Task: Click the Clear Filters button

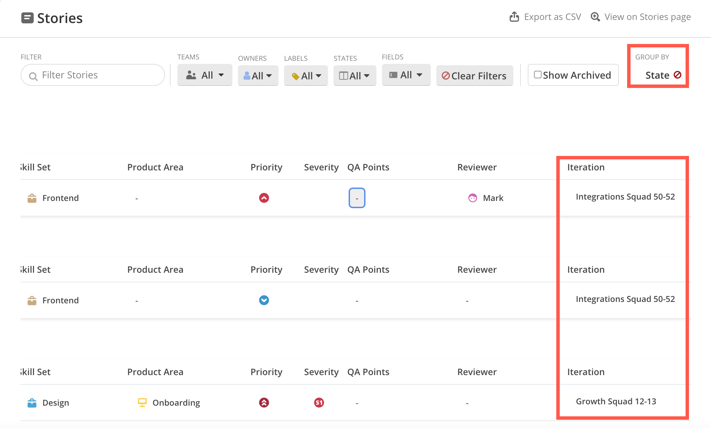Action: (474, 76)
